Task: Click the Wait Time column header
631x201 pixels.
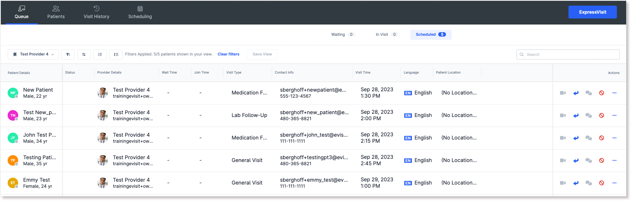Action: 170,73
